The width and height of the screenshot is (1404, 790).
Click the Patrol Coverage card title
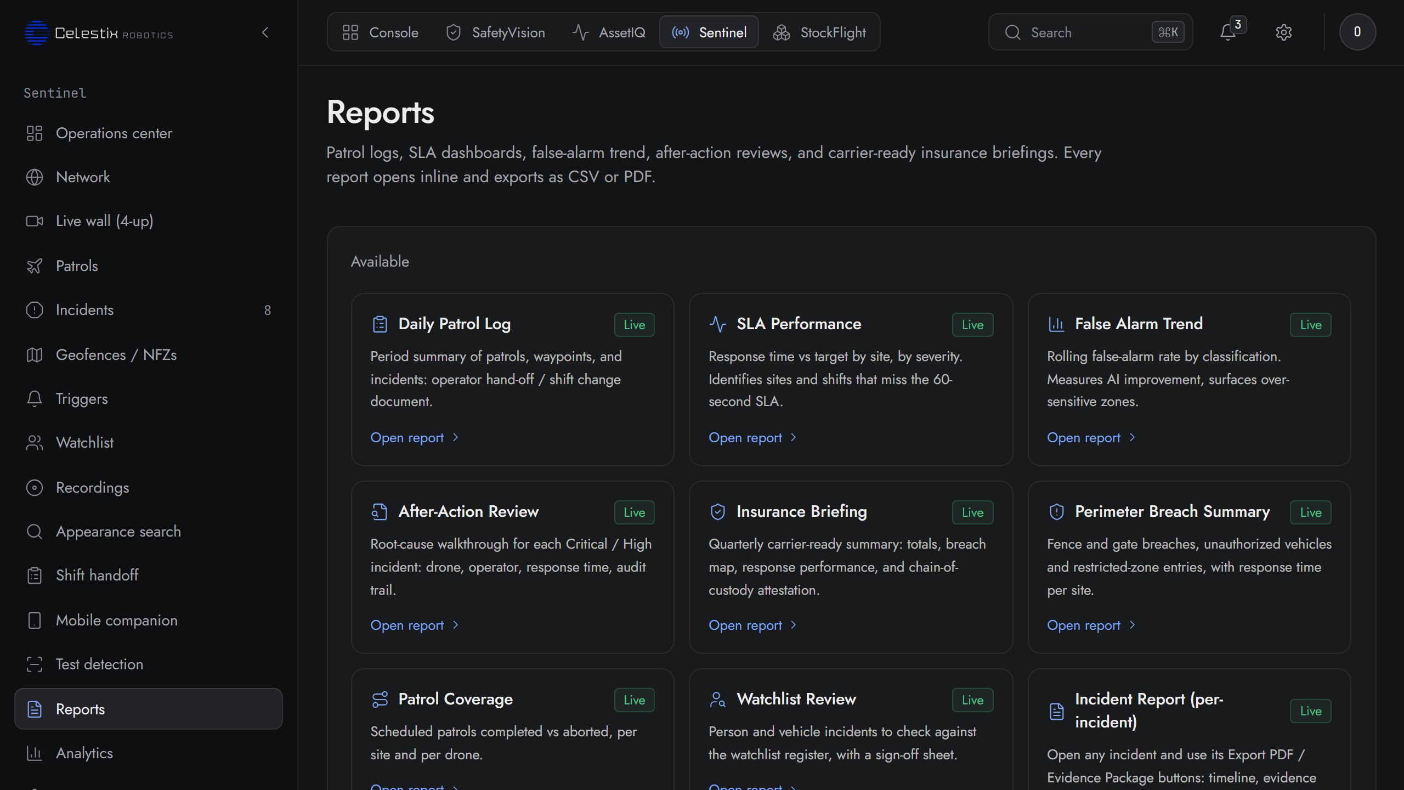[x=455, y=699]
